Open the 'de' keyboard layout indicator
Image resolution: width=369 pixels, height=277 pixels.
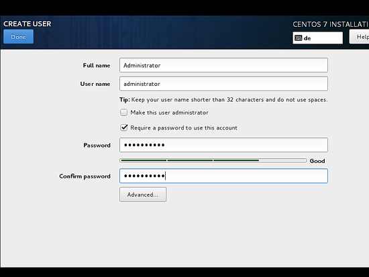[318, 38]
